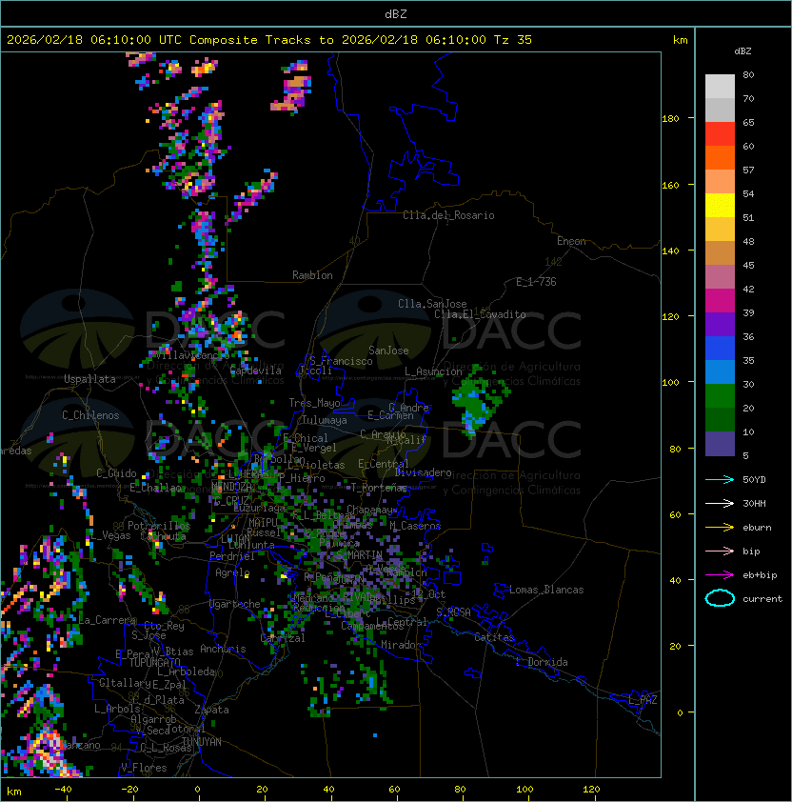Viewport: 792px width, 802px height.
Task: Click the cyan ellipse for current
Action: [720, 598]
